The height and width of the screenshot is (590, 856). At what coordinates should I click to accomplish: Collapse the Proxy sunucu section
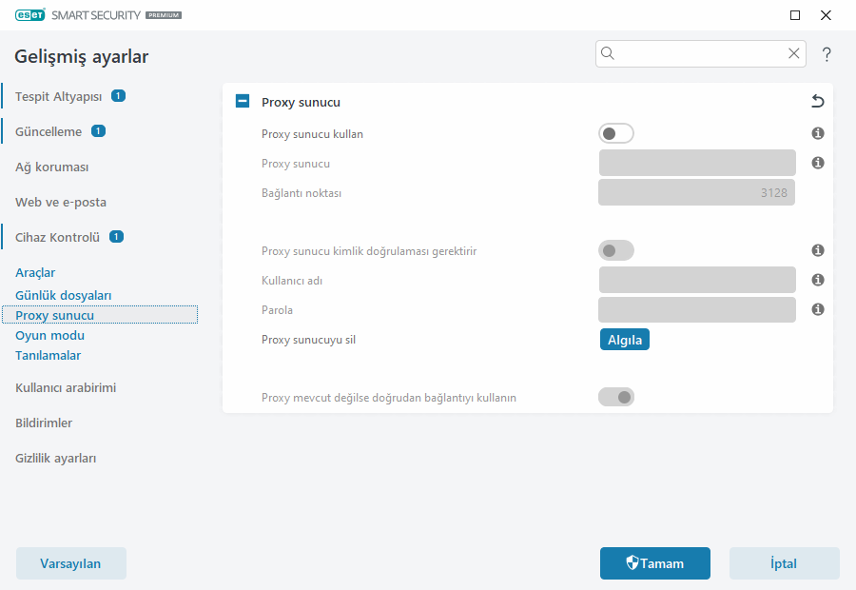[242, 101]
